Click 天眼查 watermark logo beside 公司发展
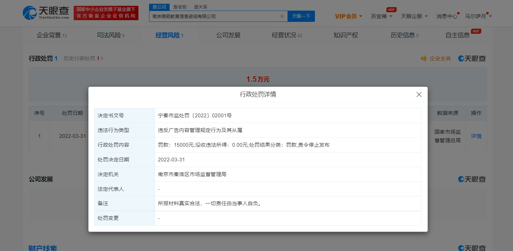The height and width of the screenshot is (251, 513). click(x=472, y=179)
